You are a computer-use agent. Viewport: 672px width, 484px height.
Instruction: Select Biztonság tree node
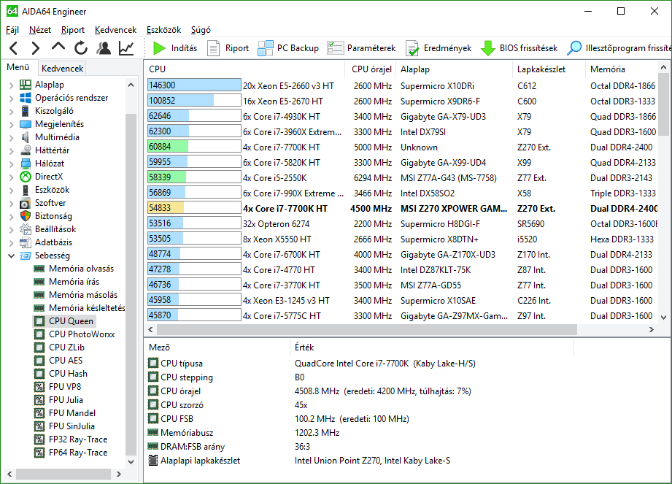point(53,216)
